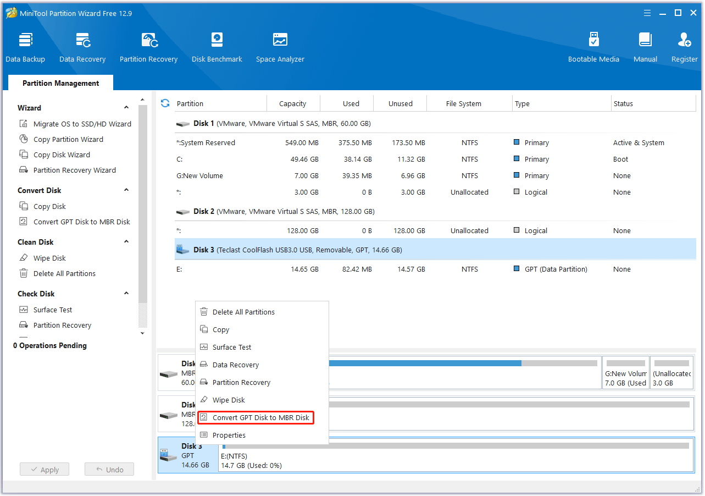Select G:New Volume block in disk map

click(x=626, y=373)
